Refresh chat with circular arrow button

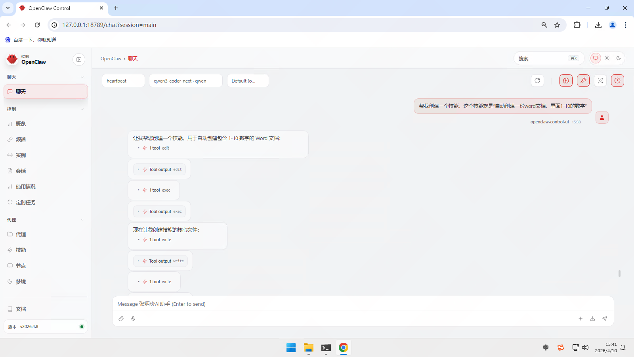coord(537,81)
